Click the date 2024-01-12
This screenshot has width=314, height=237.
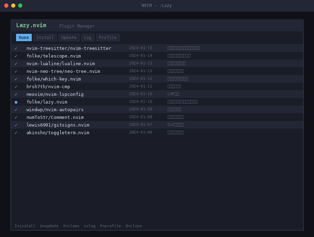click(141, 79)
